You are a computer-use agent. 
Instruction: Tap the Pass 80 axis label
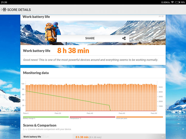pyautogui.click(x=154, y=113)
